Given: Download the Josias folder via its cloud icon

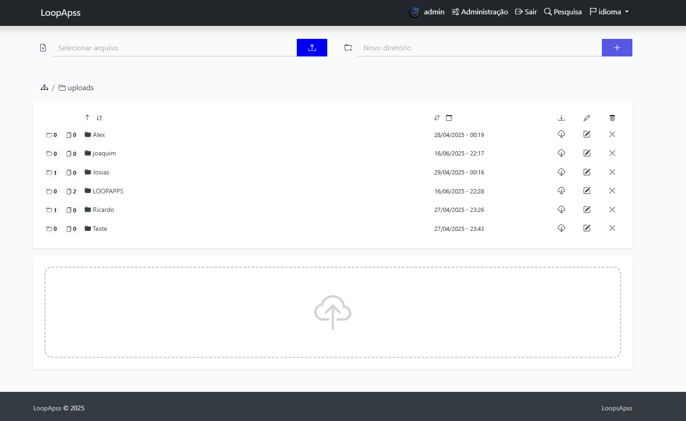Looking at the screenshot, I should tap(562, 172).
